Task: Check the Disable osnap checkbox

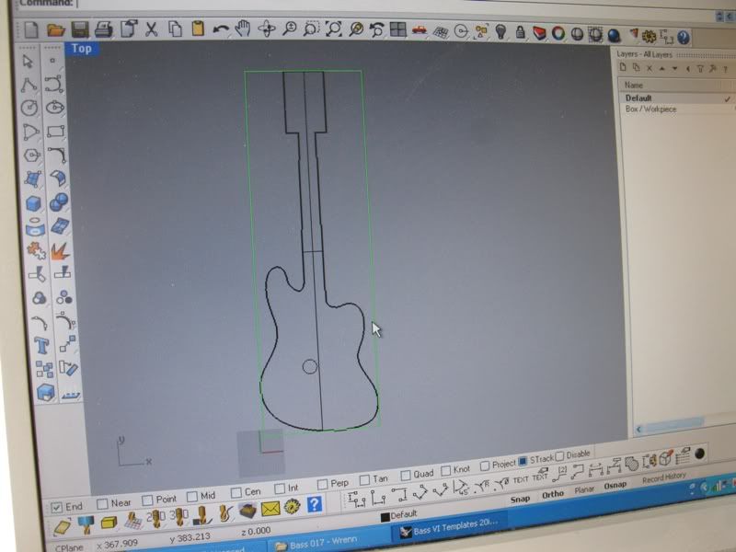Action: 559,456
